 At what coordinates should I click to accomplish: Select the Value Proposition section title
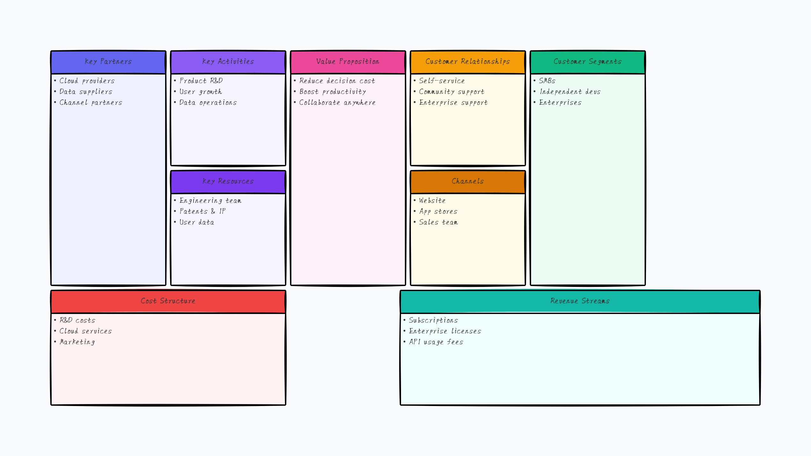347,61
